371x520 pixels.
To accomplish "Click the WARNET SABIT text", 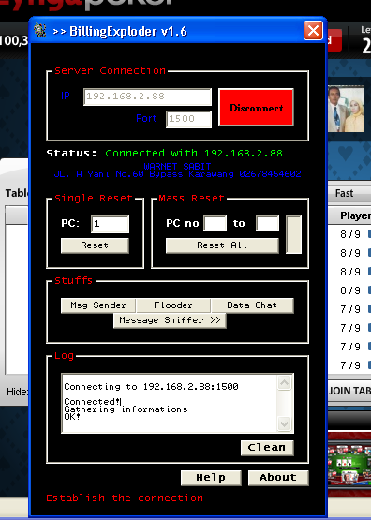I will pyautogui.click(x=177, y=166).
